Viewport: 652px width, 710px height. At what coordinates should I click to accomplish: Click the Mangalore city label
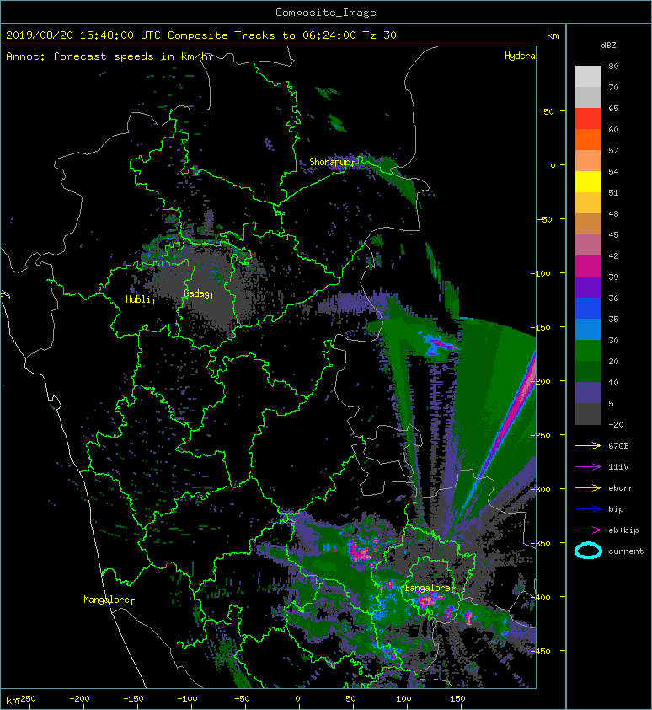(x=106, y=600)
